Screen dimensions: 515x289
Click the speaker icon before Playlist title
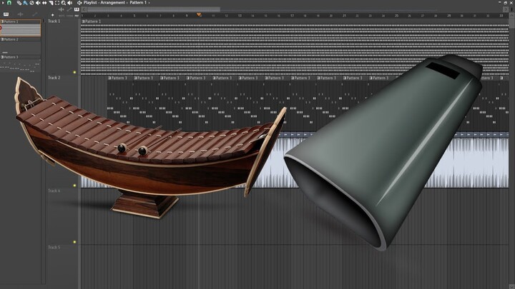[79, 3]
